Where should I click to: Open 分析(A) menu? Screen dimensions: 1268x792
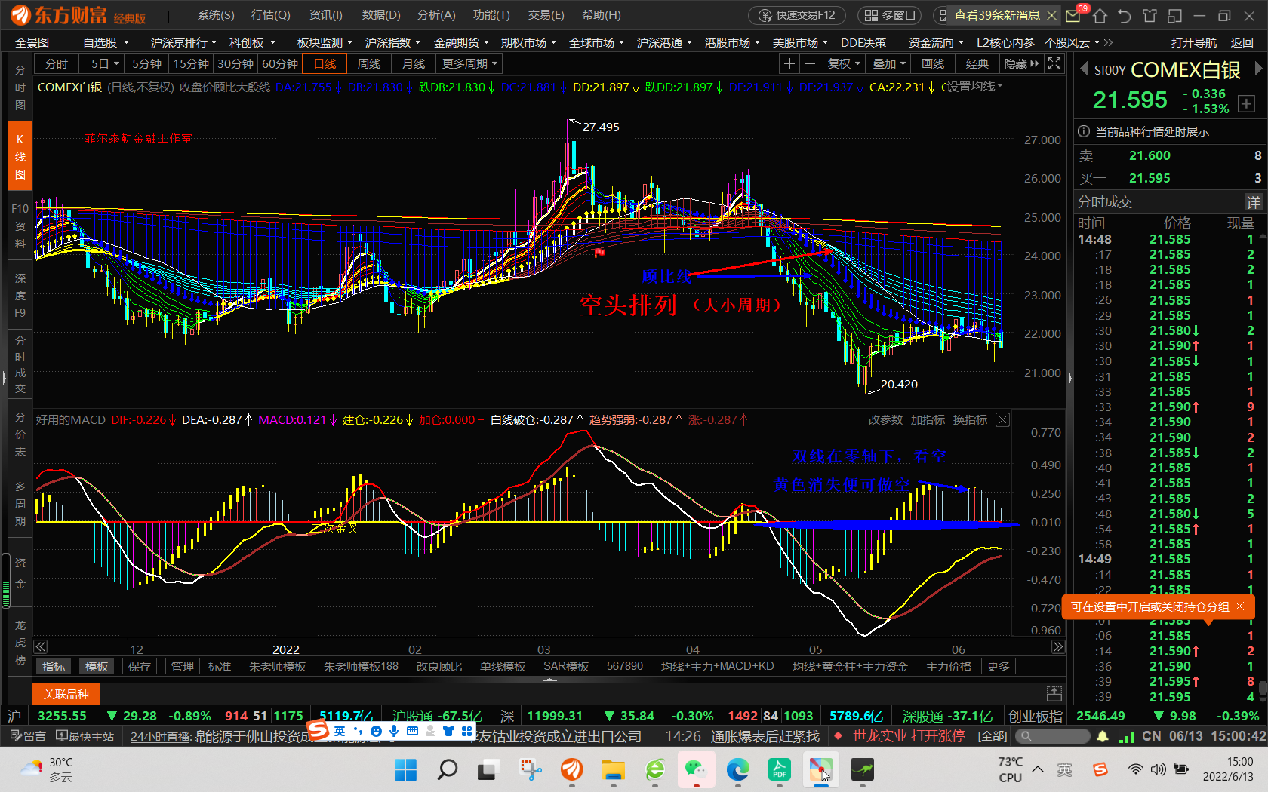(x=436, y=15)
